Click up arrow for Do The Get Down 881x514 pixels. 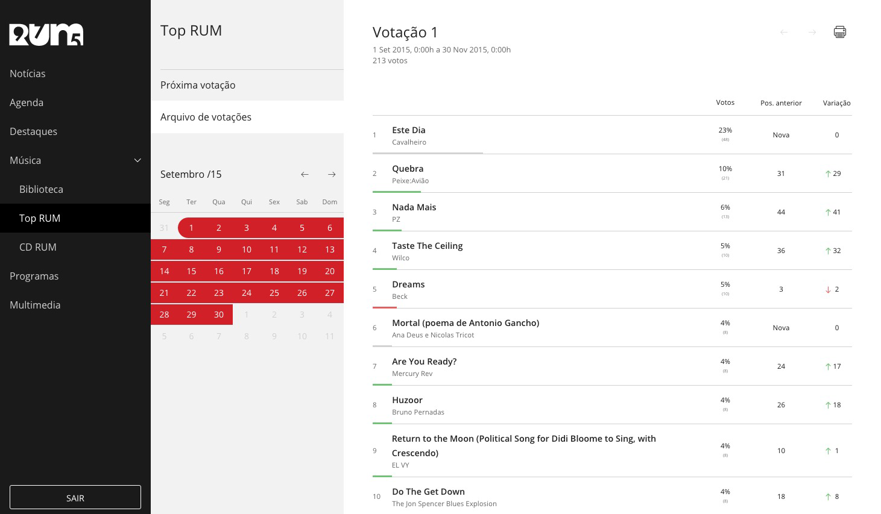828,497
